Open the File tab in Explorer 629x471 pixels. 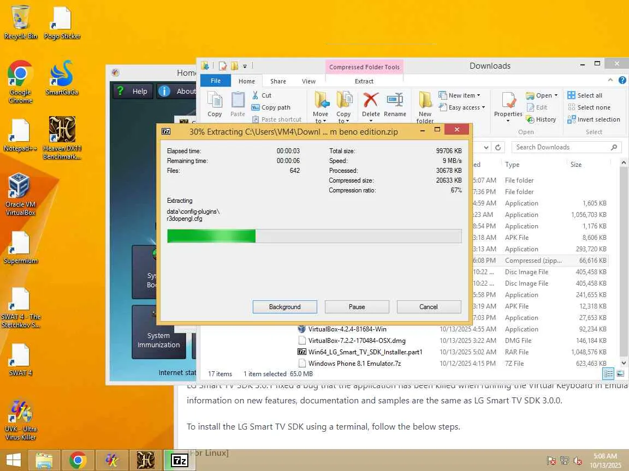click(x=216, y=81)
